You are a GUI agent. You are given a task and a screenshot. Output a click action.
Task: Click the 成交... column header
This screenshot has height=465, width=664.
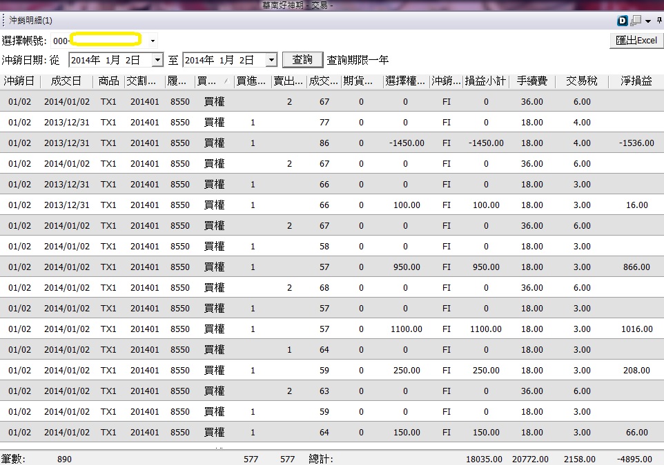point(324,81)
